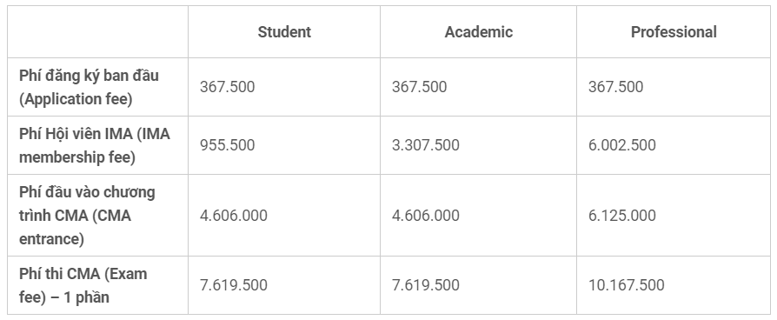
Task: Click Professional membership fee 6.002.500
Action: 622,145
